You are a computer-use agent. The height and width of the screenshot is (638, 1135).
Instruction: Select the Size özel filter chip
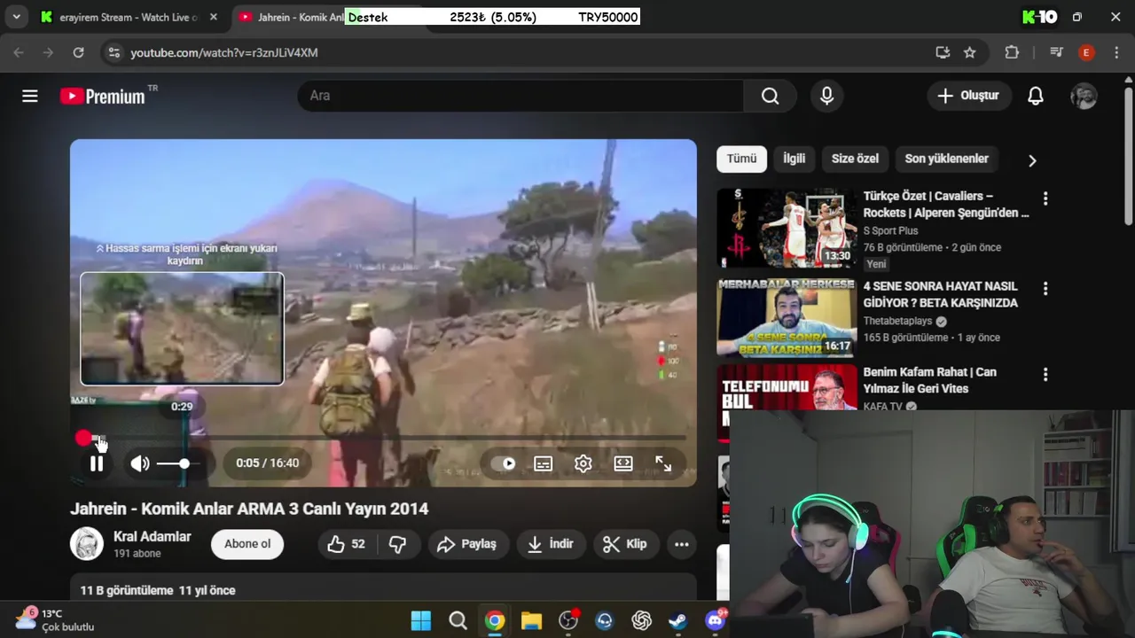coord(855,159)
